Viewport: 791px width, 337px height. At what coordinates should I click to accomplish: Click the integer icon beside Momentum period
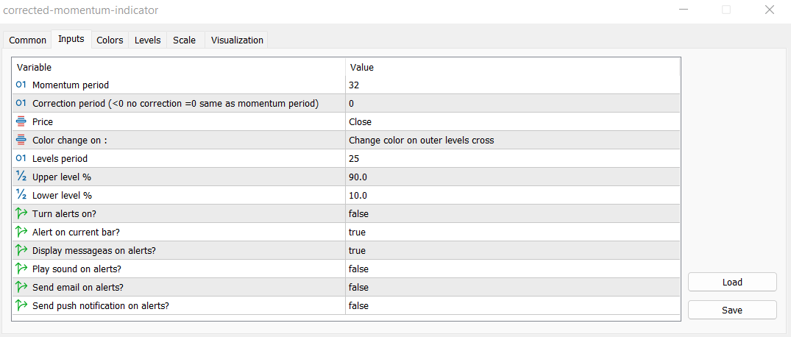point(21,85)
